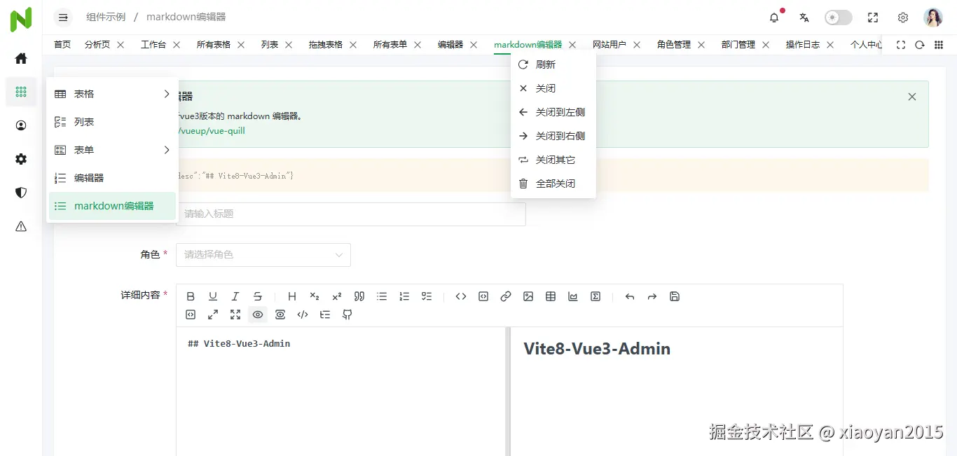Enter fullscreen from header icon
Image resolution: width=957 pixels, height=456 pixels.
coord(873,18)
